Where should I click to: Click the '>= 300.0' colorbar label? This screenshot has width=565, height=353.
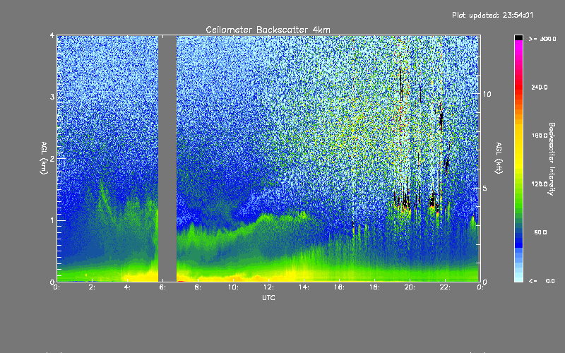pyautogui.click(x=542, y=39)
